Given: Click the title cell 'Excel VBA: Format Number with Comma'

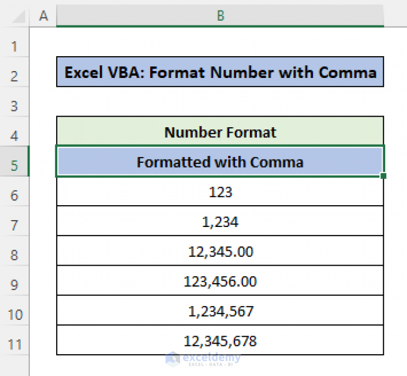Looking at the screenshot, I should 220,72.
